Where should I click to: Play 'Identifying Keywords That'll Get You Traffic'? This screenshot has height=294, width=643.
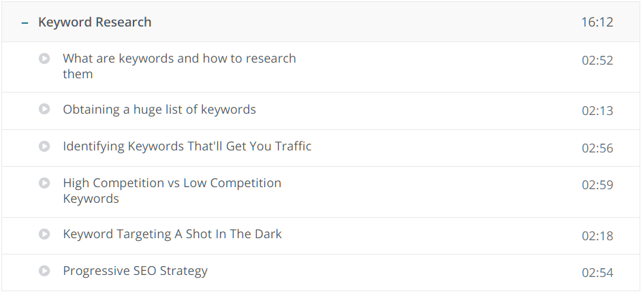44,146
